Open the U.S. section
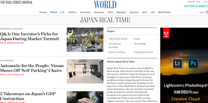The height and width of the screenshot is (103, 208). (x=63, y=12)
